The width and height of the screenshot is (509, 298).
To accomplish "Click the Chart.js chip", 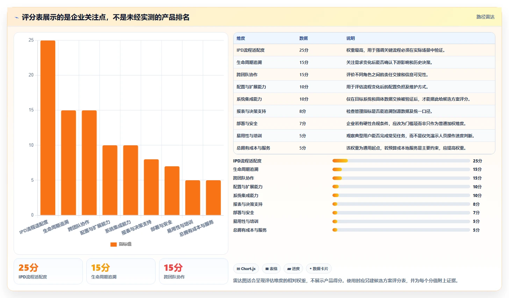I will coord(246,269).
